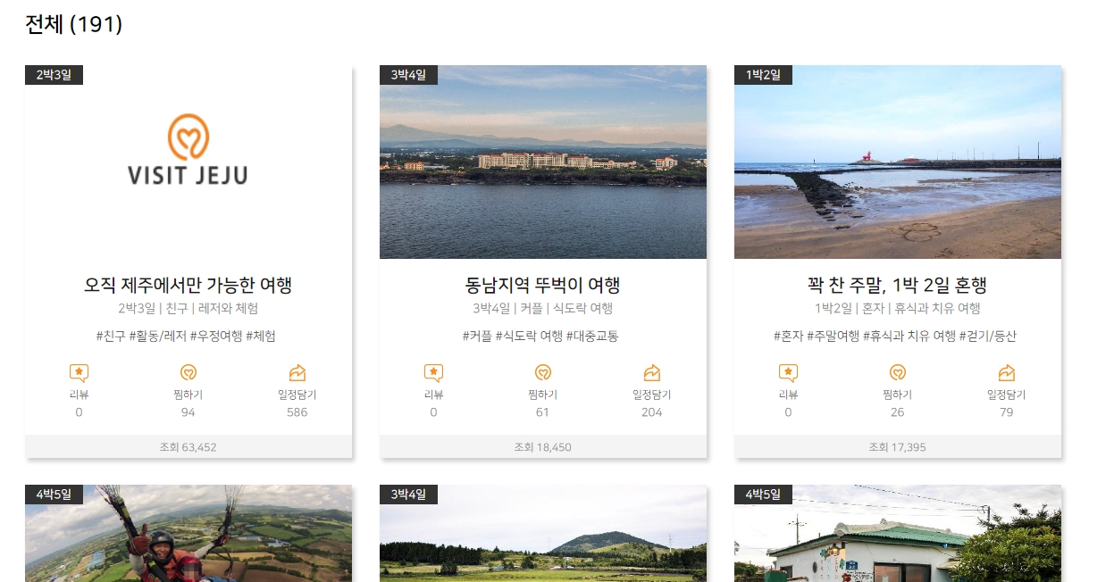Click subtitle 3박4일 | 커플 | 식도락 여행

pos(543,309)
